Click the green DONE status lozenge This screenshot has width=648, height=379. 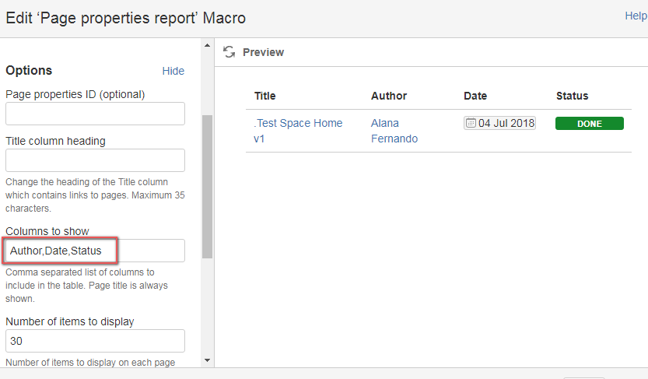589,124
